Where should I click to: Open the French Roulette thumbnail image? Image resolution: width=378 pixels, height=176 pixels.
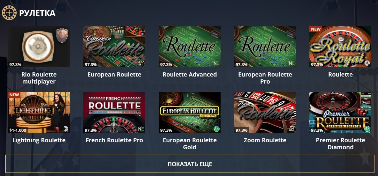coord(114,113)
